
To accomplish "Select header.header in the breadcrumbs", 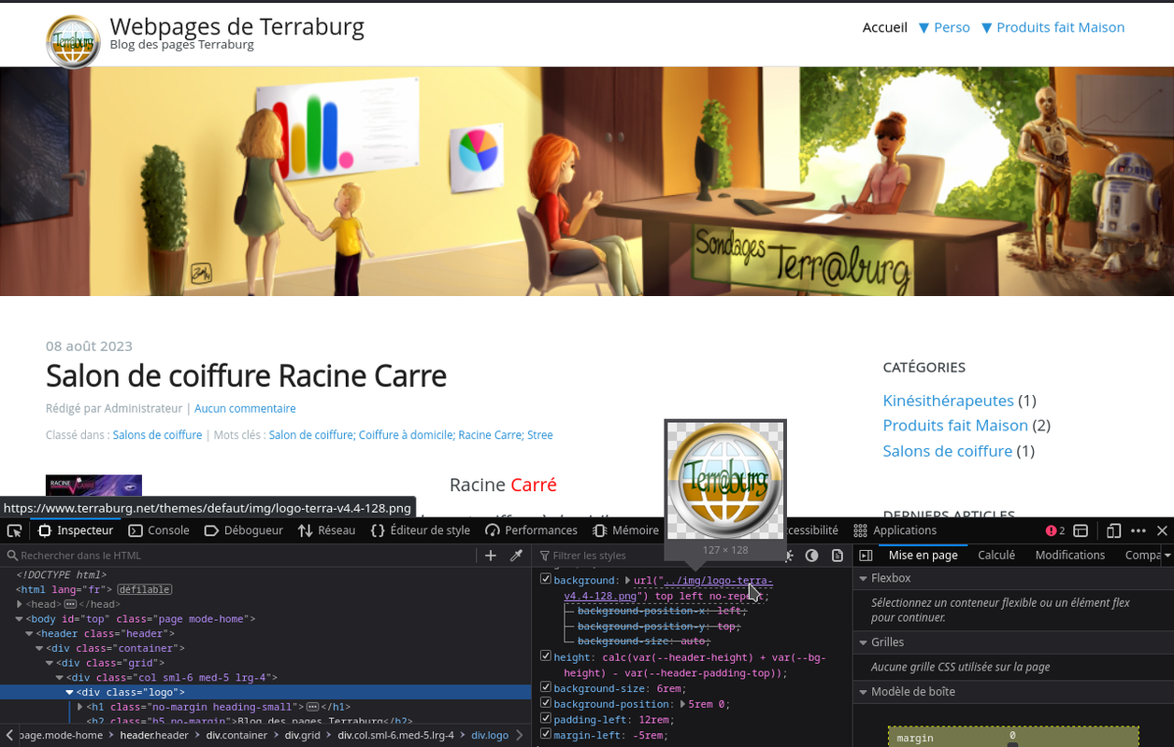I will tap(154, 735).
